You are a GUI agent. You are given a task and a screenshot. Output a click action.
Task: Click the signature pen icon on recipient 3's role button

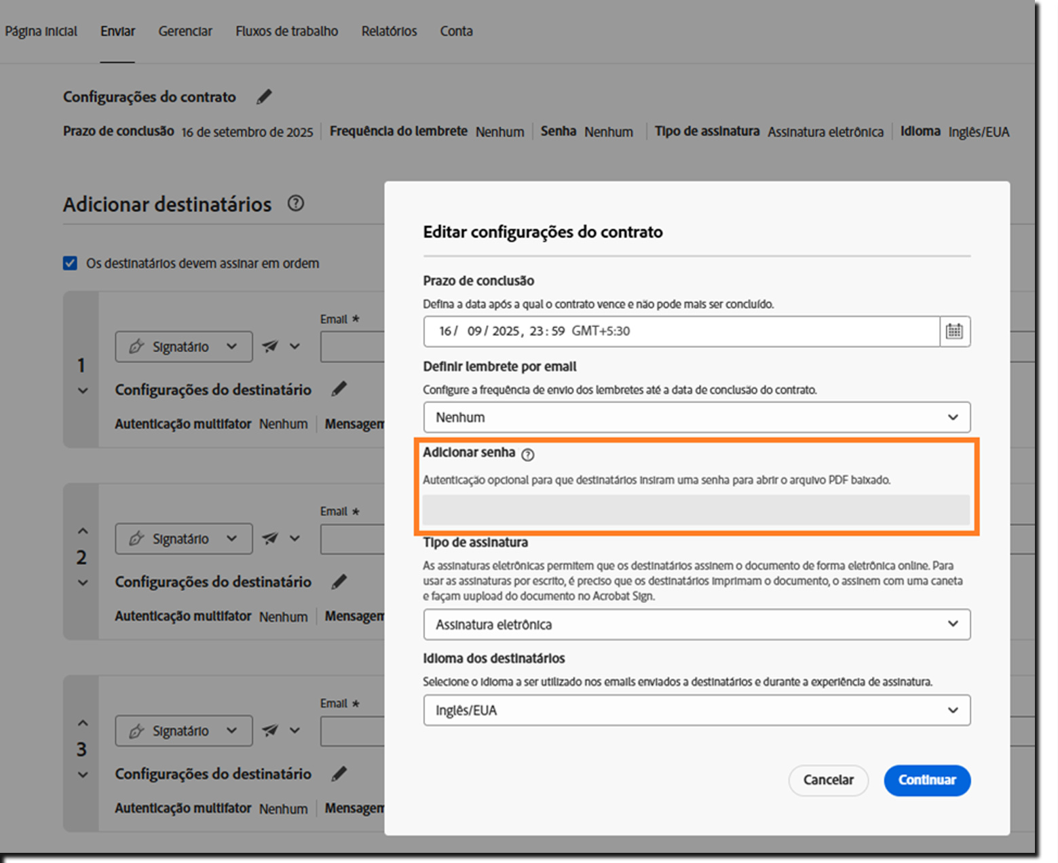pyautogui.click(x=136, y=731)
